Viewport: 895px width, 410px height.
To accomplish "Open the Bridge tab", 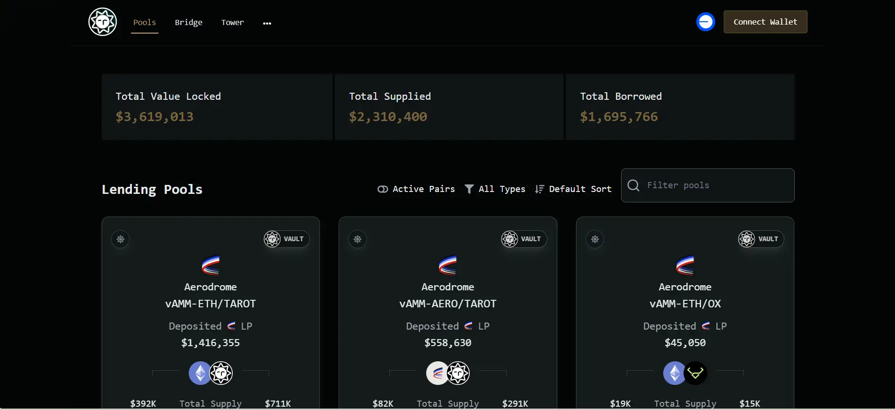I will tap(189, 22).
